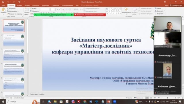Switch to Normal view in status bar
This screenshot has width=184, height=104.
coord(147,98)
